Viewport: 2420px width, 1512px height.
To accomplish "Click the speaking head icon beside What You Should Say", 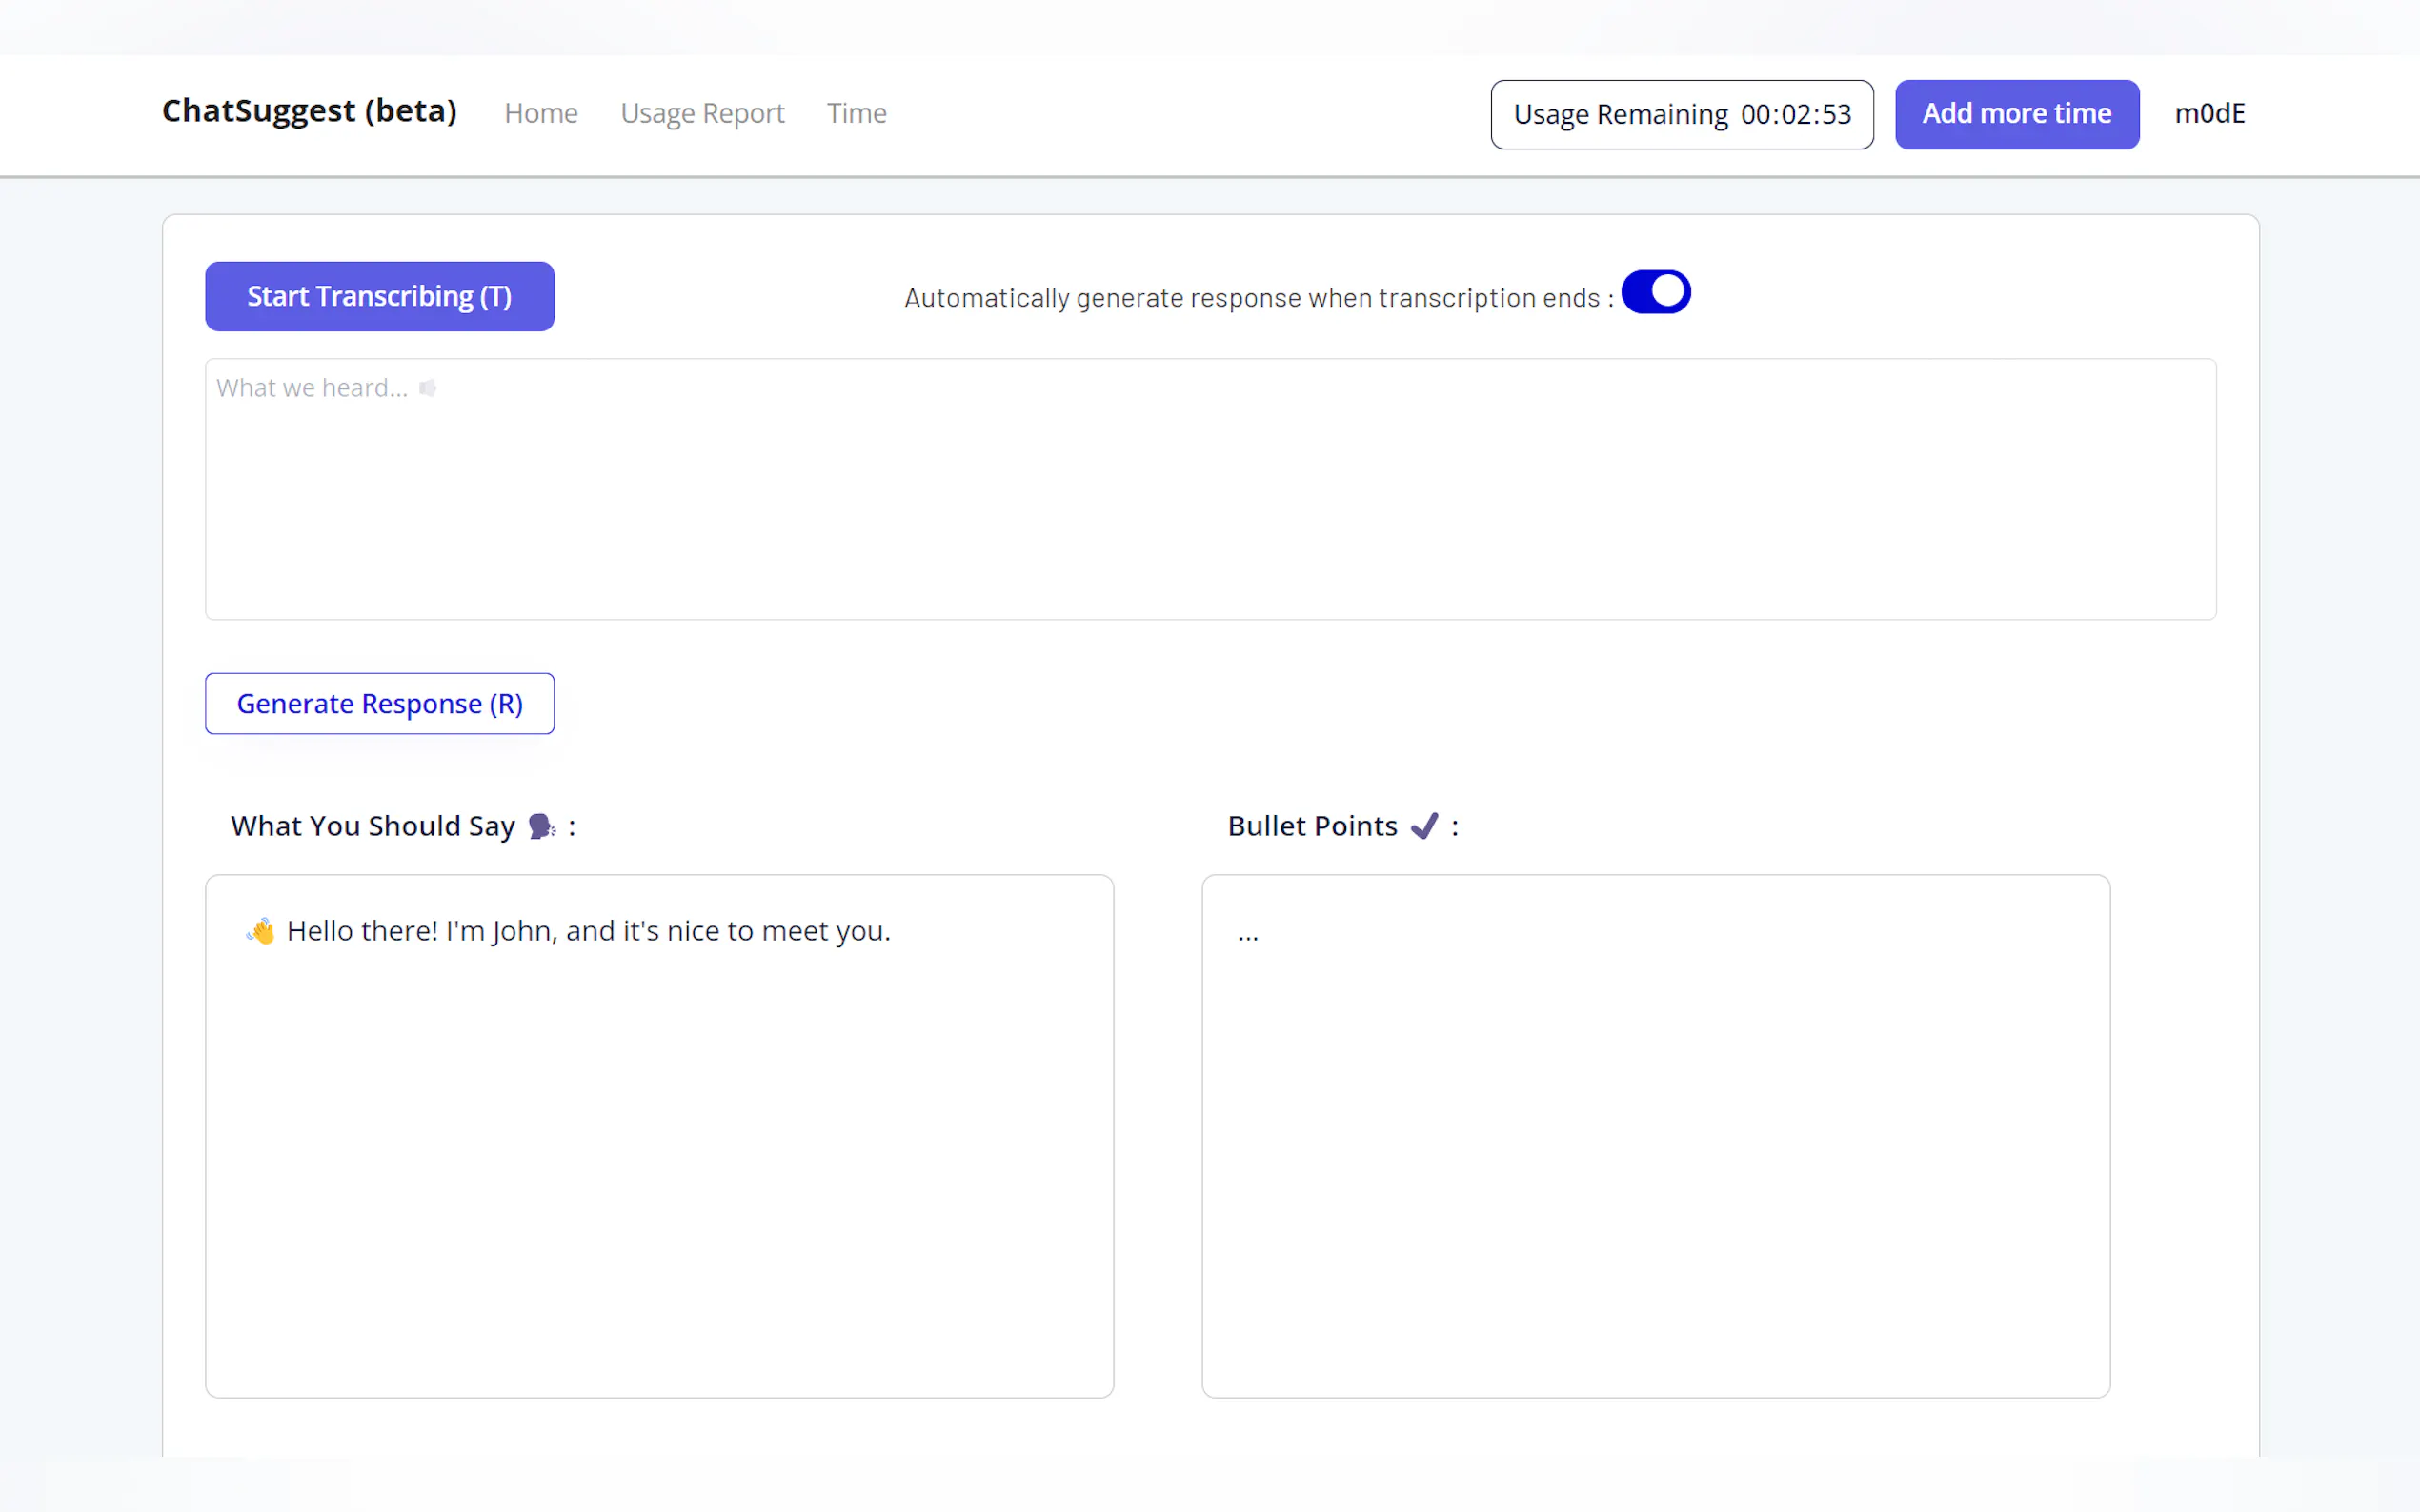I will pyautogui.click(x=541, y=826).
